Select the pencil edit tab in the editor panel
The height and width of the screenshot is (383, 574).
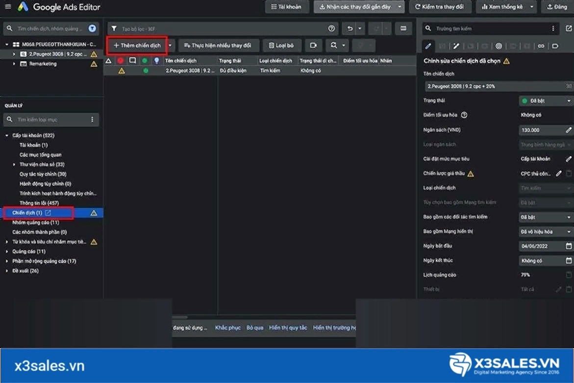tap(428, 46)
